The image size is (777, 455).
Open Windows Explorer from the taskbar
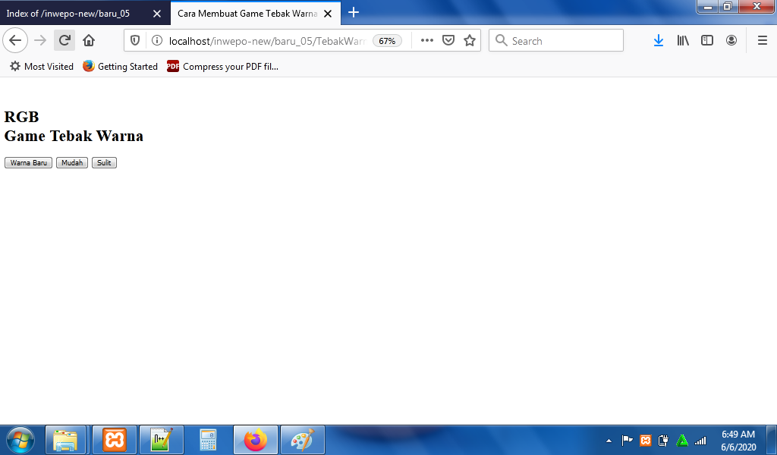66,440
